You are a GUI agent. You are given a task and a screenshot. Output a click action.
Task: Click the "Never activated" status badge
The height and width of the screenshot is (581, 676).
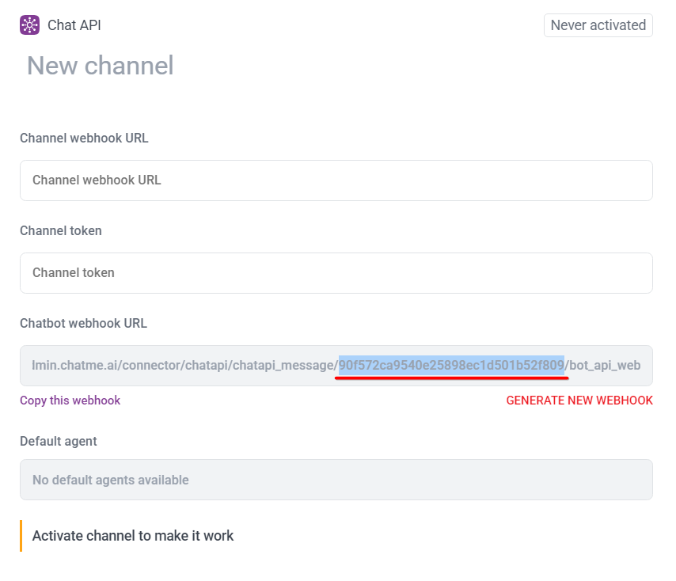tap(598, 25)
